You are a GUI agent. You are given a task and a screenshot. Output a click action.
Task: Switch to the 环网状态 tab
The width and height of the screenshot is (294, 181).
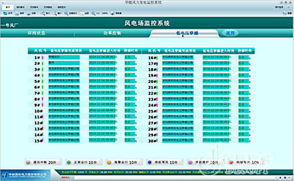point(37,33)
